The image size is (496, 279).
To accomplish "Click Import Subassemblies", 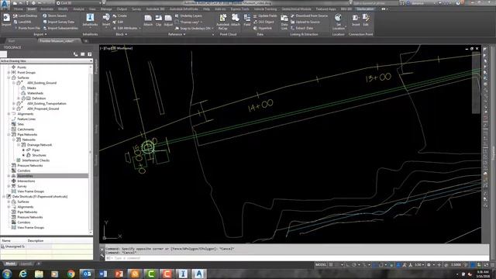I will [x=60, y=28].
